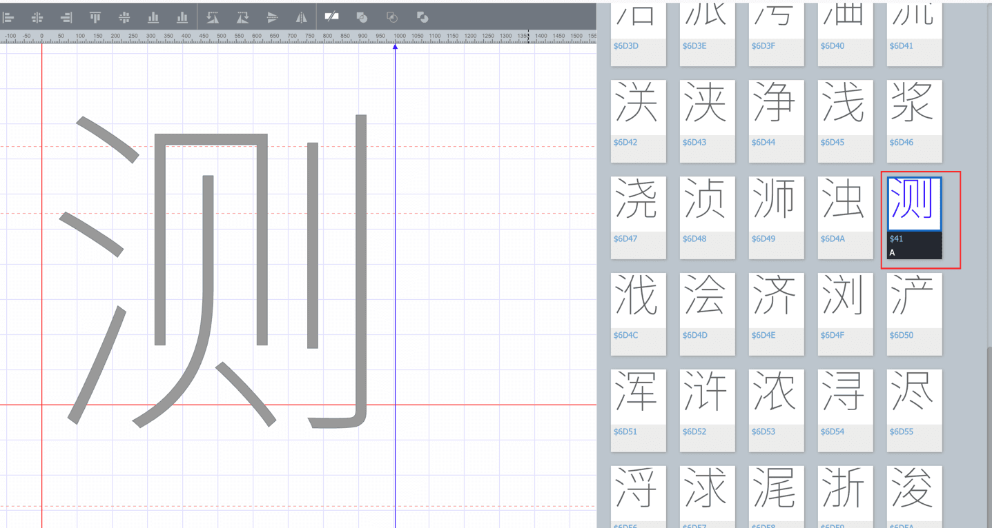Select the top water-dot stroke of 测

pos(108,139)
